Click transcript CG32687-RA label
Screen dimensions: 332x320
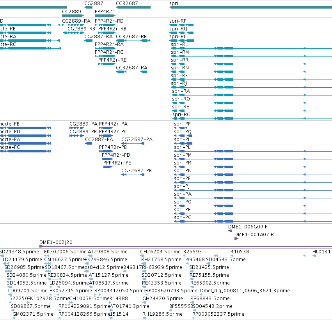coord(132,68)
